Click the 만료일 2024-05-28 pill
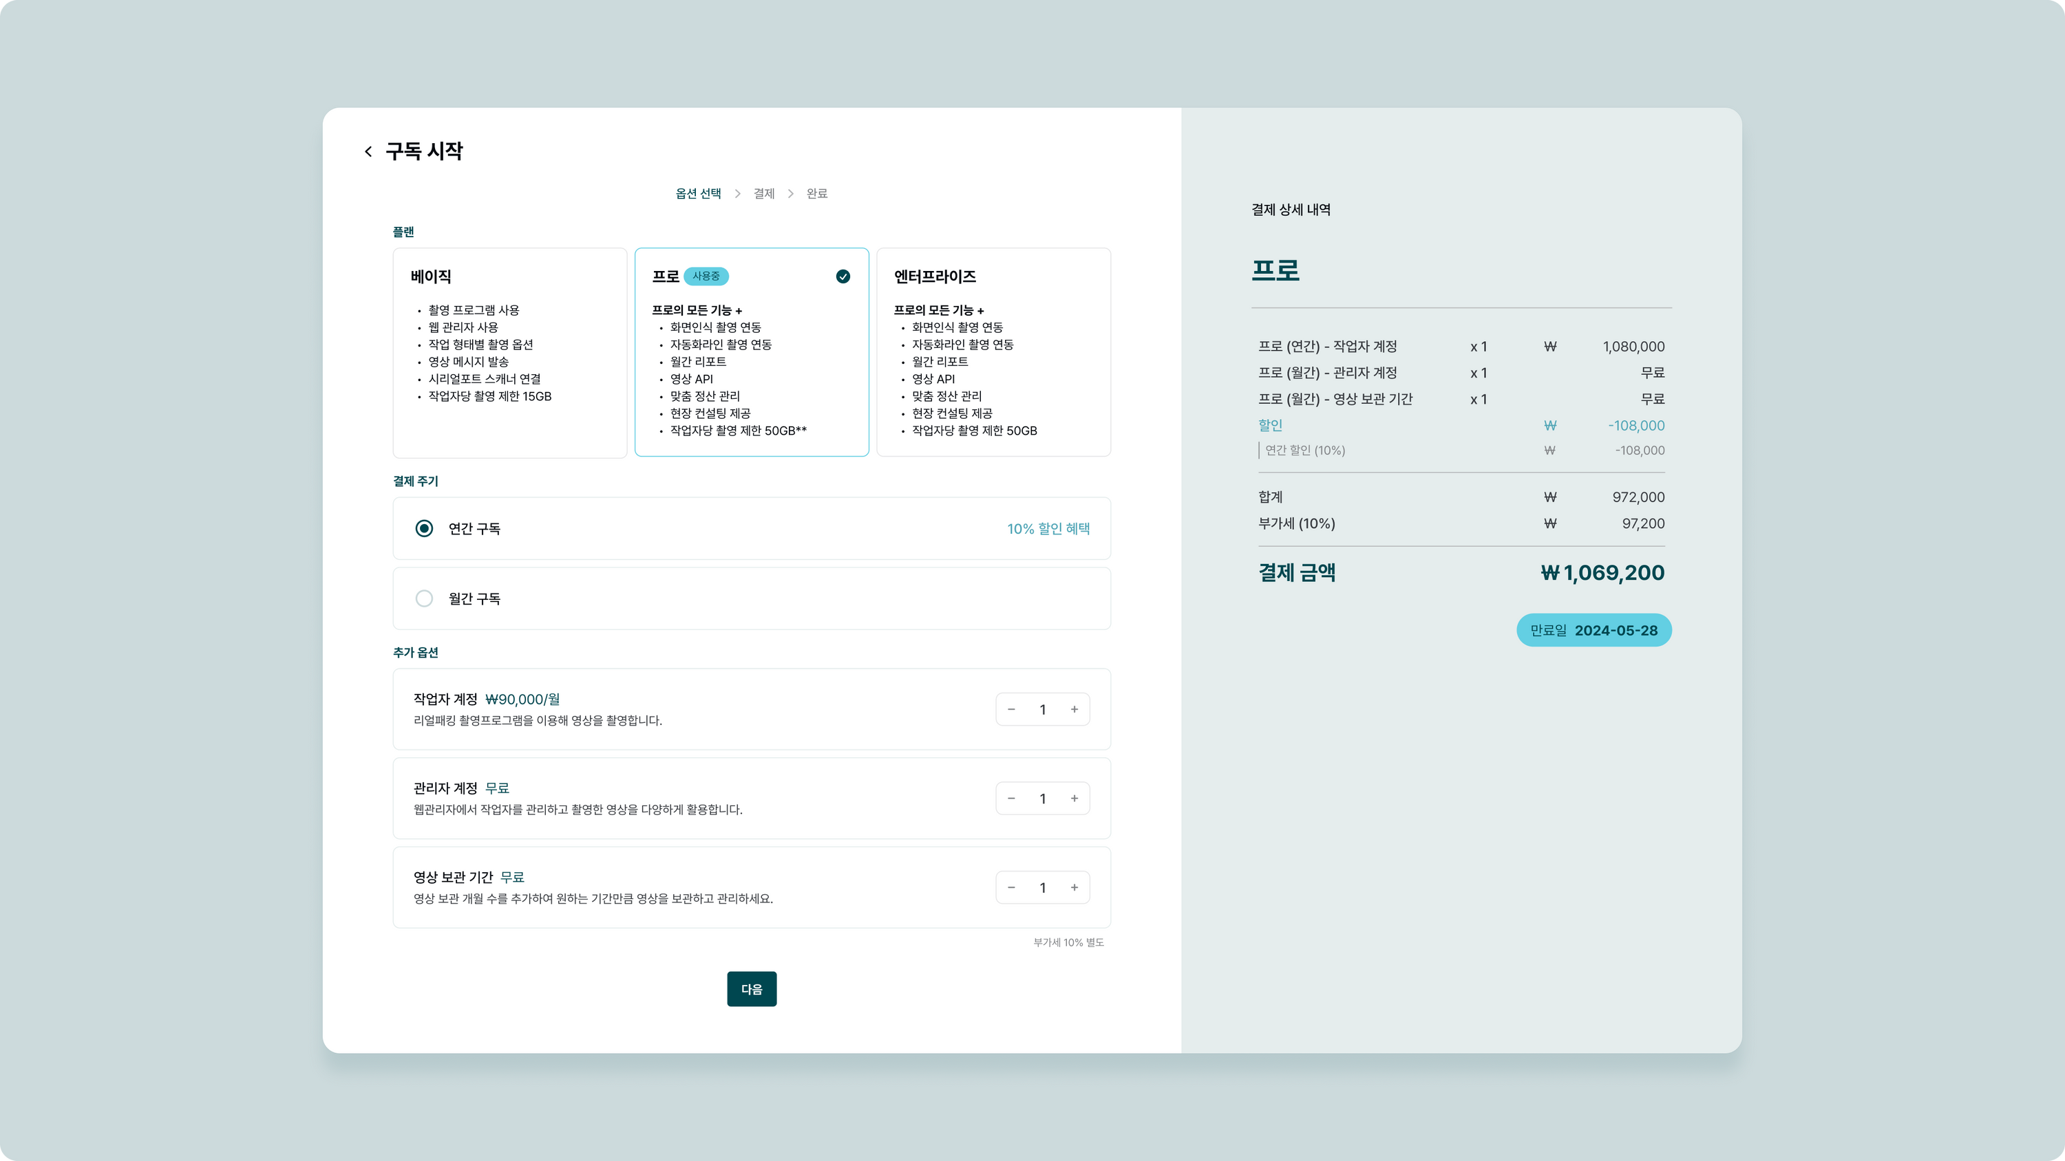Image resolution: width=2065 pixels, height=1161 pixels. [1593, 631]
